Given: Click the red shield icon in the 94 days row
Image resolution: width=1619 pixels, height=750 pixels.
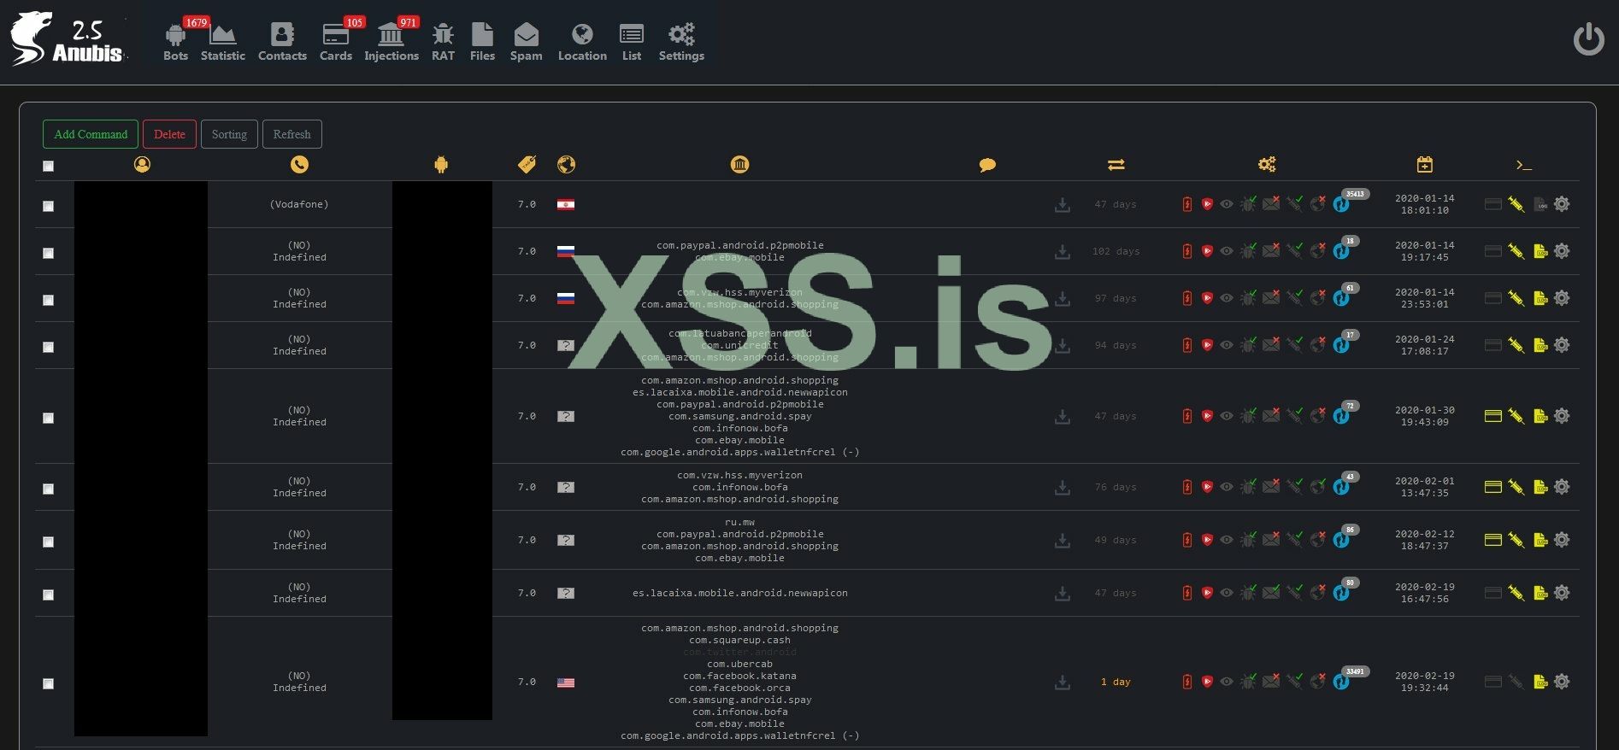Looking at the screenshot, I should [x=1207, y=345].
